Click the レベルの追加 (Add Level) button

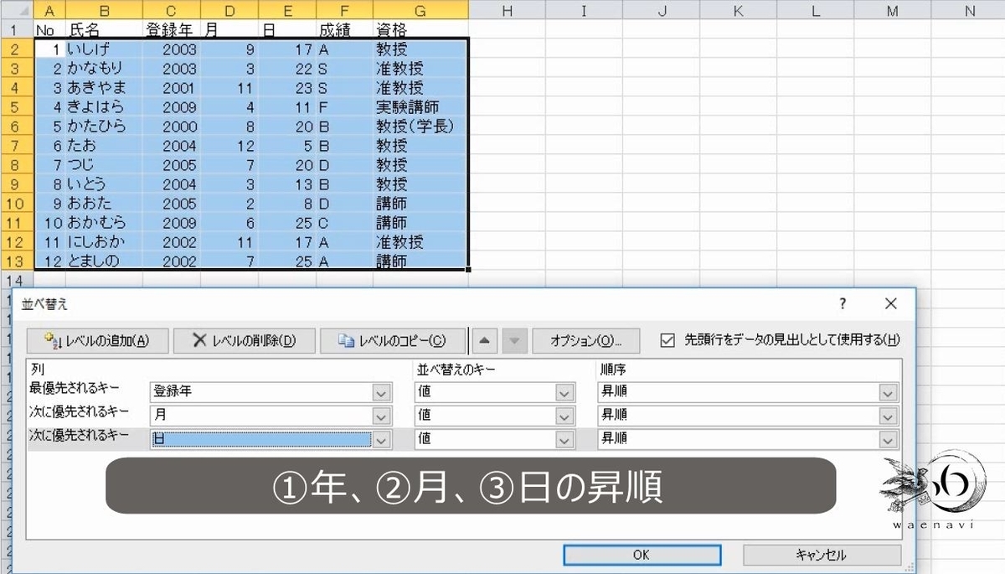(97, 340)
